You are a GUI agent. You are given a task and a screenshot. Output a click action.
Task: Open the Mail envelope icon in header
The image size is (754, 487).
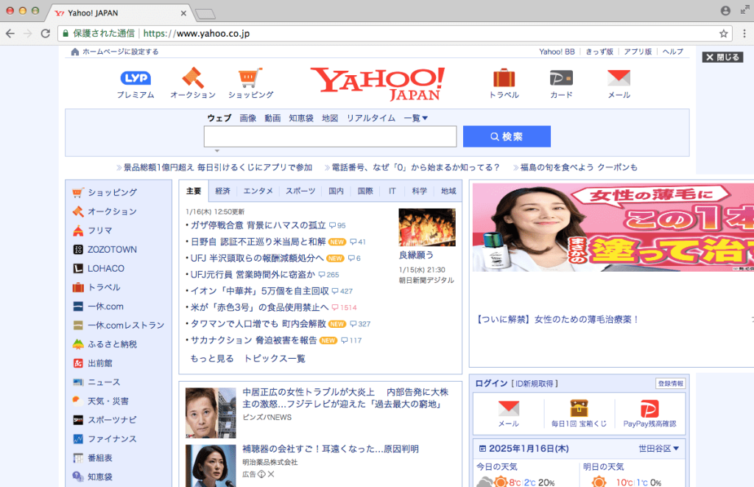point(619,77)
